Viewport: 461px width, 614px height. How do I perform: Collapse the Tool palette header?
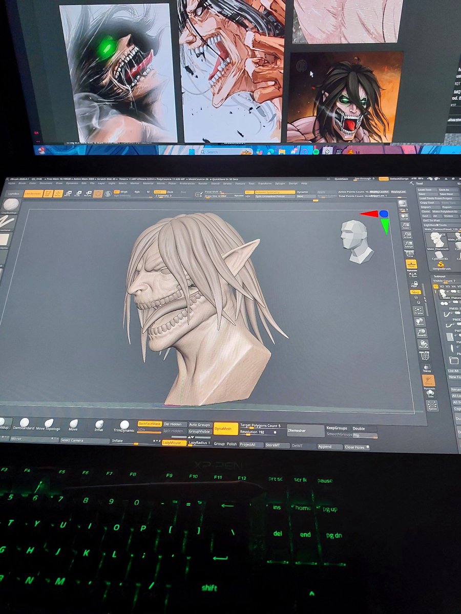419,183
